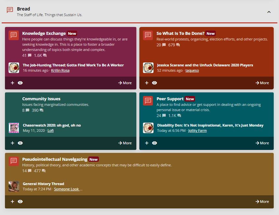Viewport: 279px width, 215px height.
Task: Click the Bread category chat icon
Action: coord(10,10)
